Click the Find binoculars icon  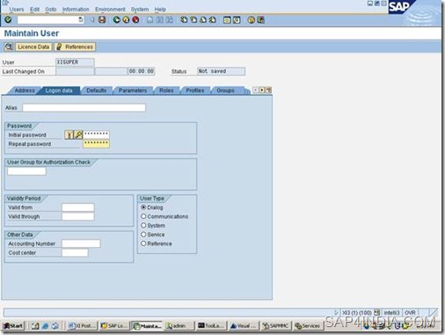point(159,19)
